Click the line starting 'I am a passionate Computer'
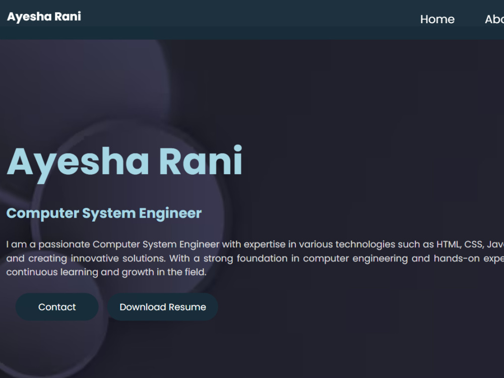504x378 pixels. 255,244
